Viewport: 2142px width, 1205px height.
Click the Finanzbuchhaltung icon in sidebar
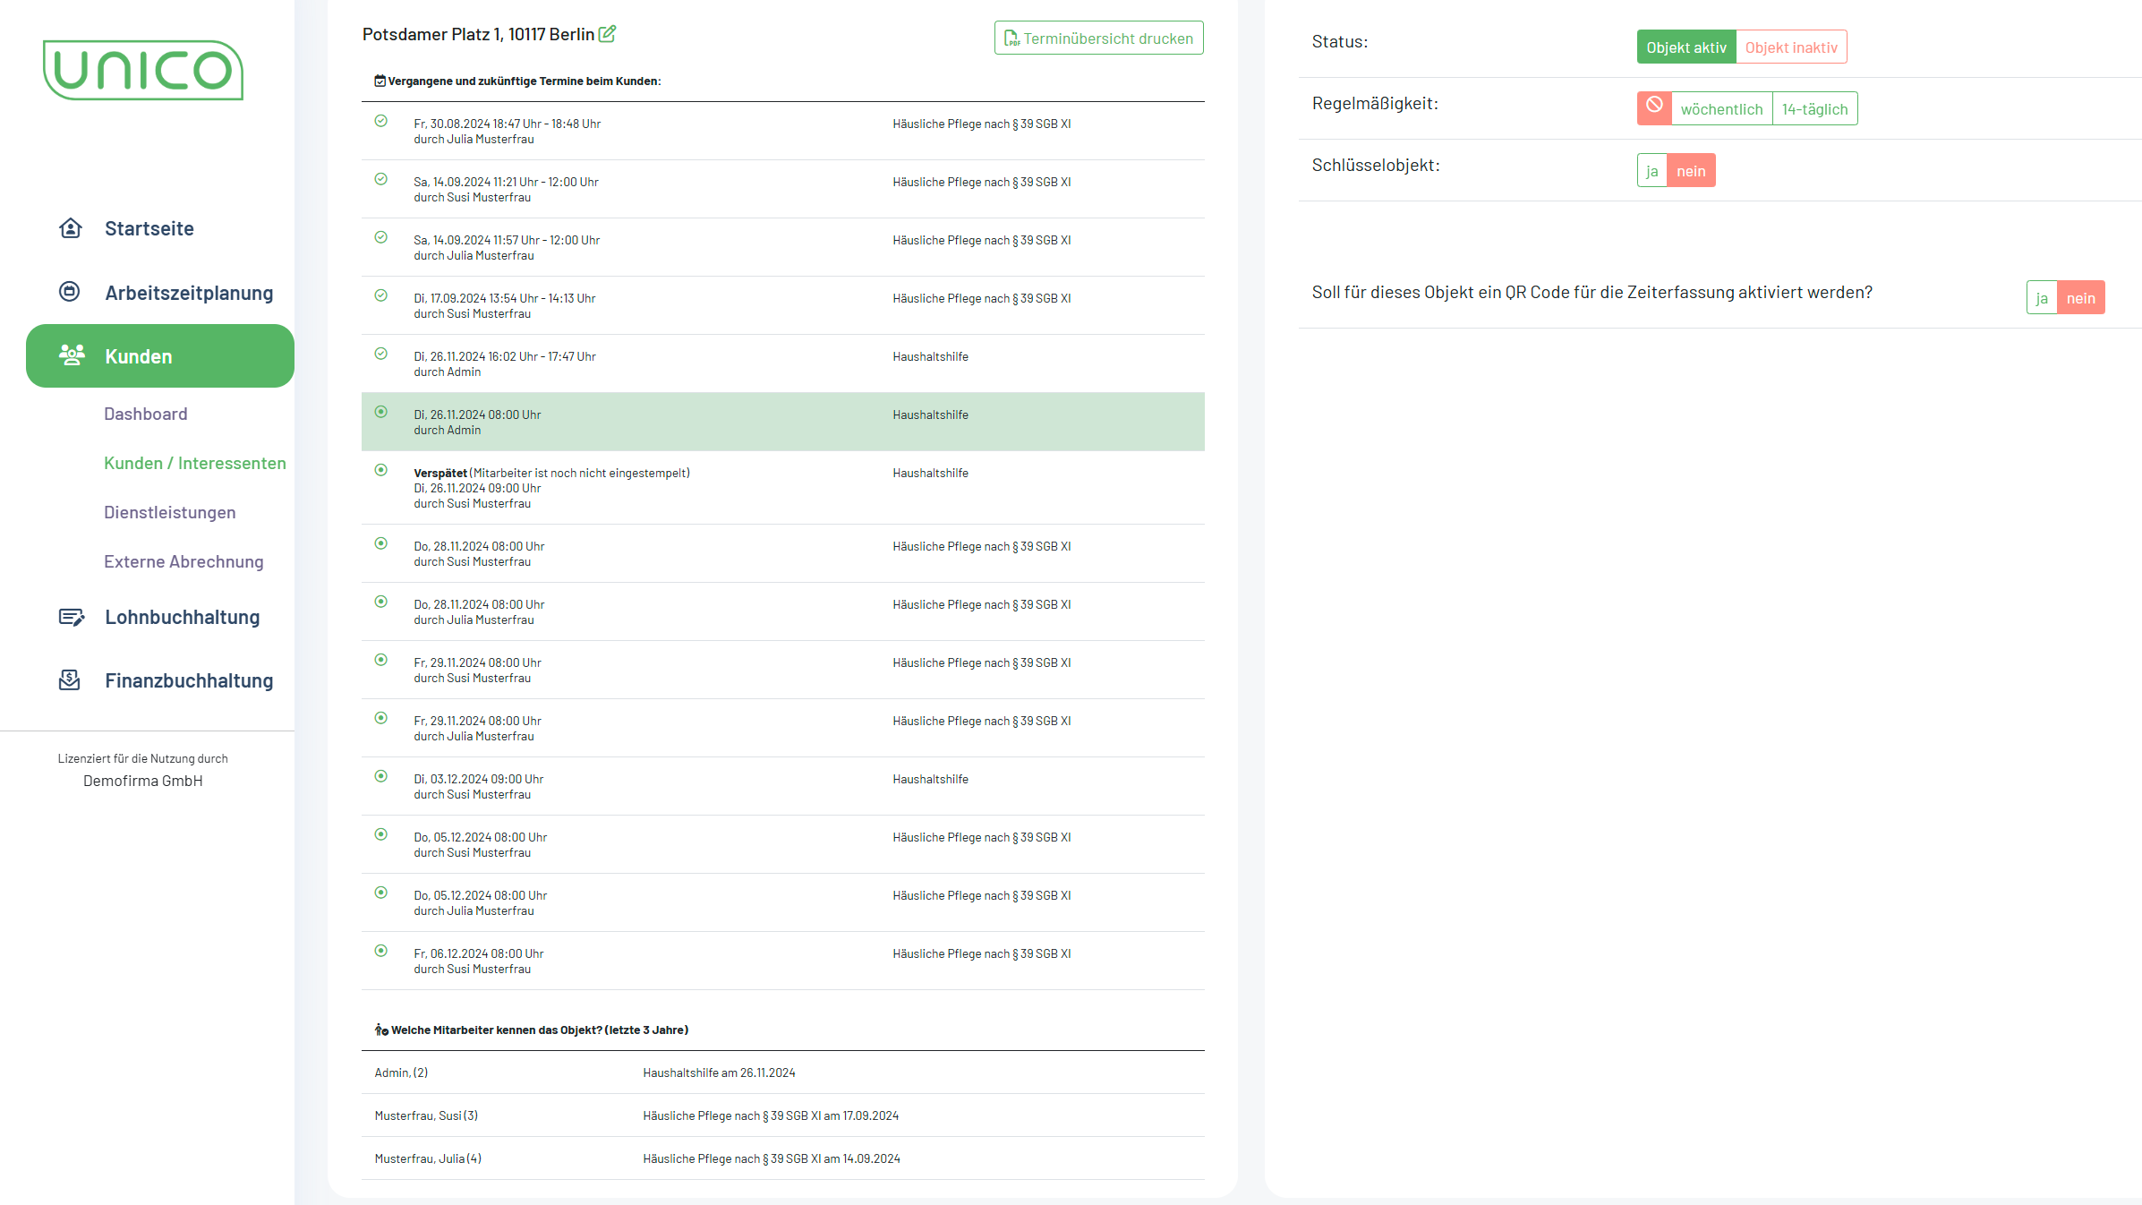click(x=70, y=680)
